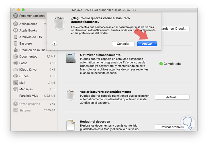Select the iTunes category
Image resolution: width=208 pixels, height=145 pixels.
[34, 76]
